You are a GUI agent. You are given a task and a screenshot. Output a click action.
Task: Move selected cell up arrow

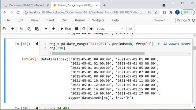46,29
